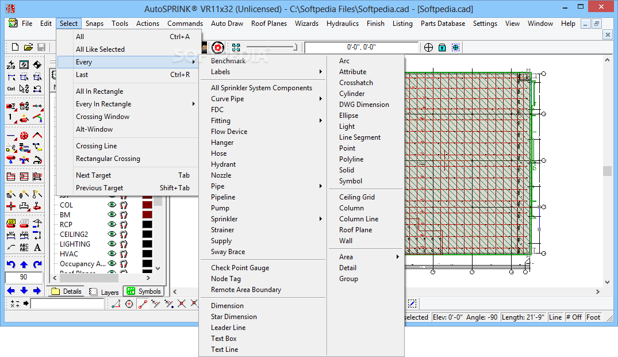Toggle visibility eye for BM layer
This screenshot has width=618, height=357.
point(112,215)
